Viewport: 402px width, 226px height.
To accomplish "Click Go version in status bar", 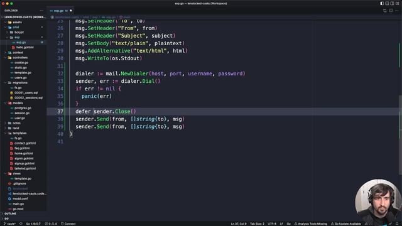I will [x=33, y=223].
